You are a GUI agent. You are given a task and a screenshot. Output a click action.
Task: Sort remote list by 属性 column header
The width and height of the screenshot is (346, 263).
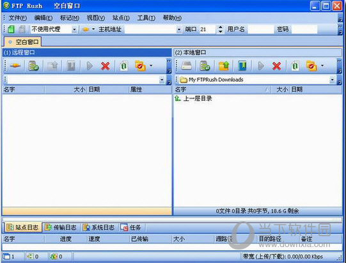[150, 89]
